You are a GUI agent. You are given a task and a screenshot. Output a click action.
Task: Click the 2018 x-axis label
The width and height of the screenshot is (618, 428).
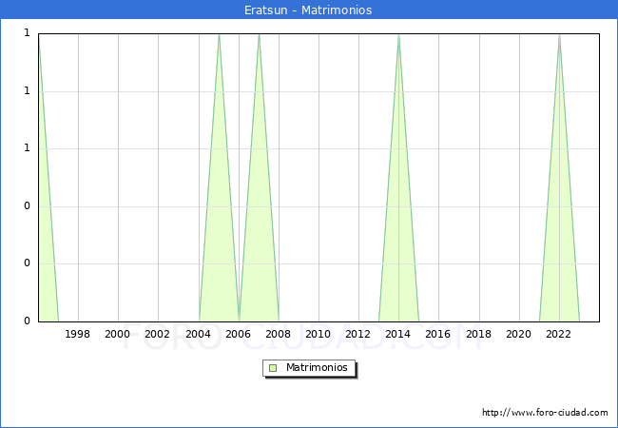(478, 334)
